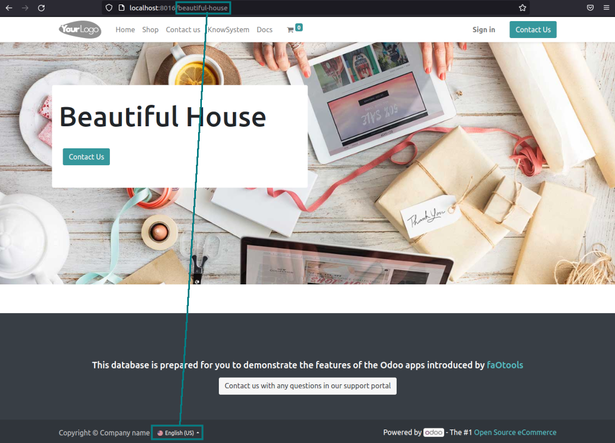Click the YourLogo site logo
This screenshot has height=443, width=615.
click(80, 29)
